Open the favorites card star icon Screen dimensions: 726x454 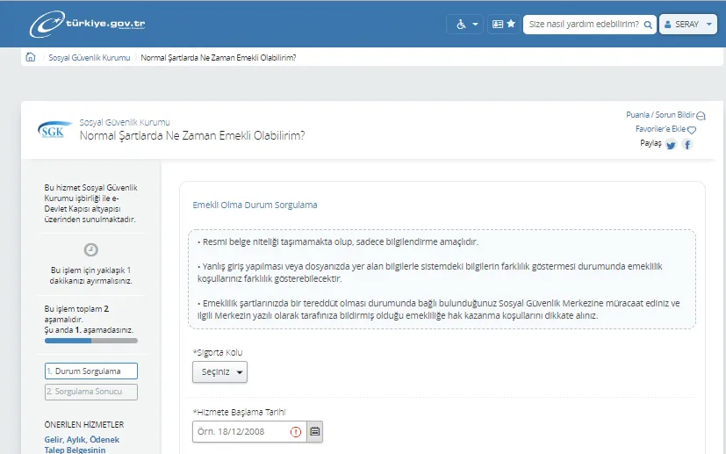point(503,24)
